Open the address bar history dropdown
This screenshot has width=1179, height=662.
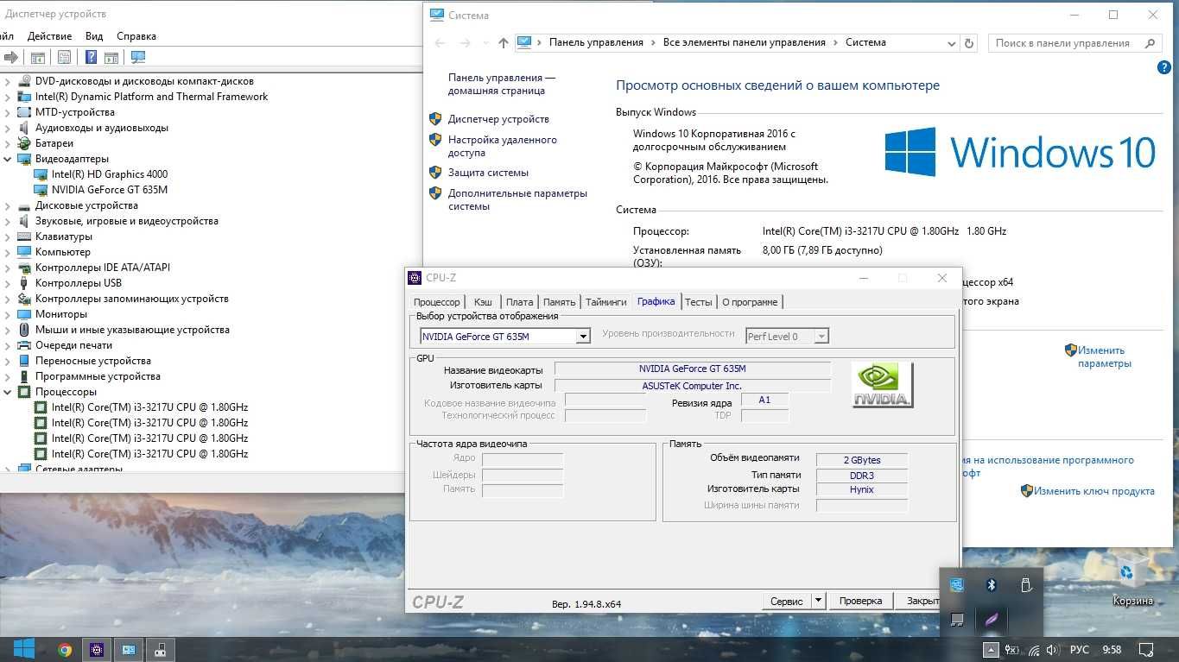(952, 42)
